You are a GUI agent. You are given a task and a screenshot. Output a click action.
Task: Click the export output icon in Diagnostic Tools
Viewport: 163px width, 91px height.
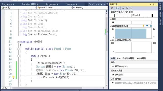click(x=118, y=8)
